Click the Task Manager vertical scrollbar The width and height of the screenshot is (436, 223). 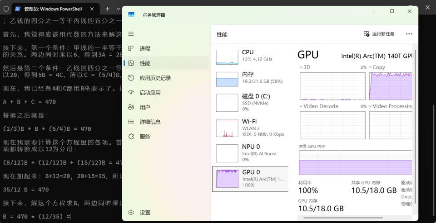click(415, 126)
